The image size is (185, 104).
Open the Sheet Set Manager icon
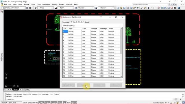point(169,8)
